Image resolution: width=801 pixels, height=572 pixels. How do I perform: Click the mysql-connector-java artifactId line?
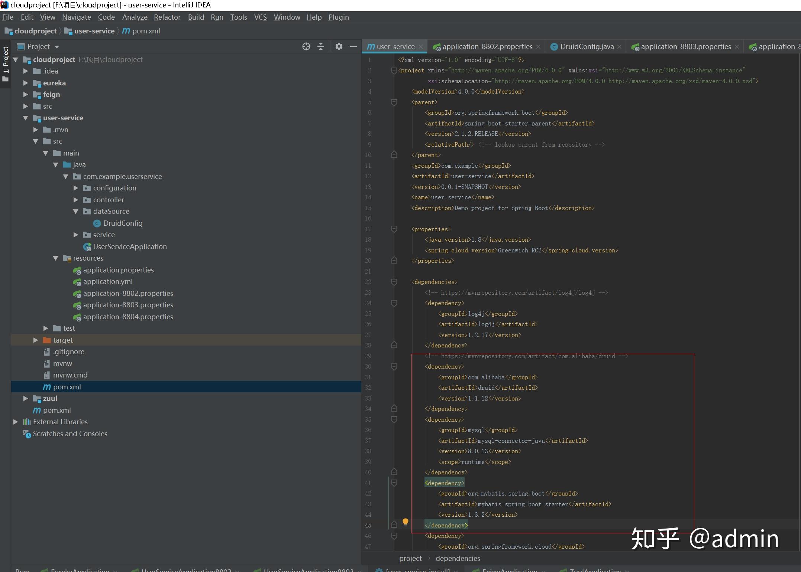[513, 441]
